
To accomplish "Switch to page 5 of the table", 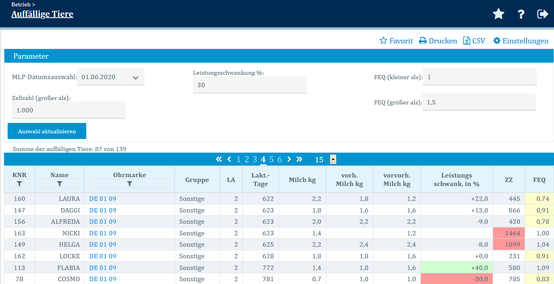I will (x=272, y=159).
